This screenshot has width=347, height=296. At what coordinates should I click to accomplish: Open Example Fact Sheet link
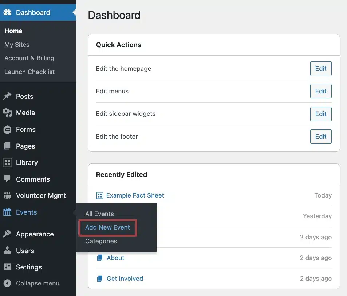tap(135, 195)
